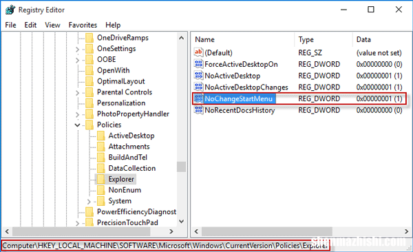
Task: Click the values pane scroll left arrow
Action: [196, 231]
